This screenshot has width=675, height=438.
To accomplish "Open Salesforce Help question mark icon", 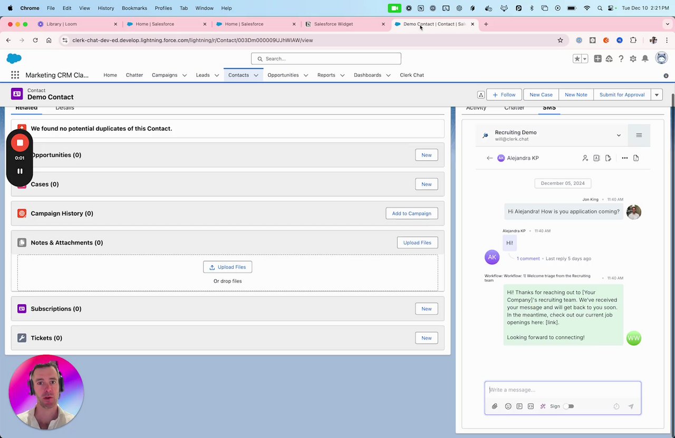I will [621, 59].
